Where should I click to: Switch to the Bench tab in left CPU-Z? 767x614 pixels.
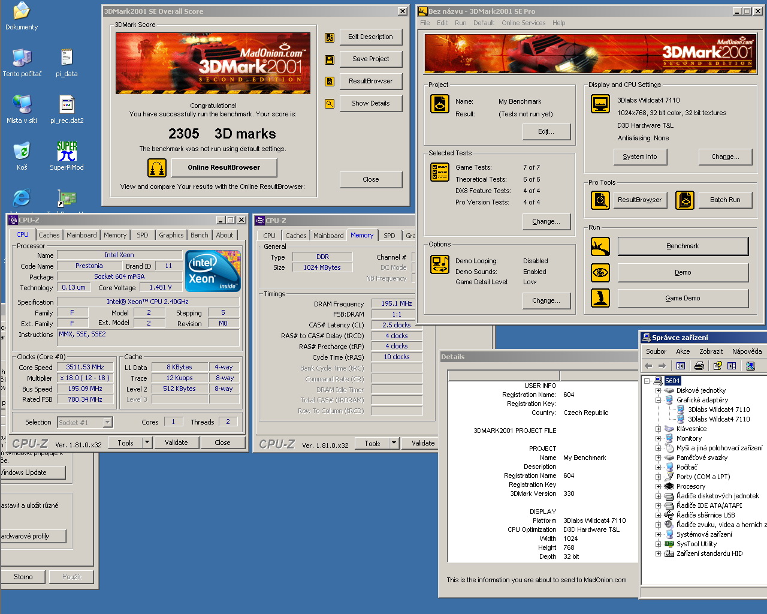point(200,235)
